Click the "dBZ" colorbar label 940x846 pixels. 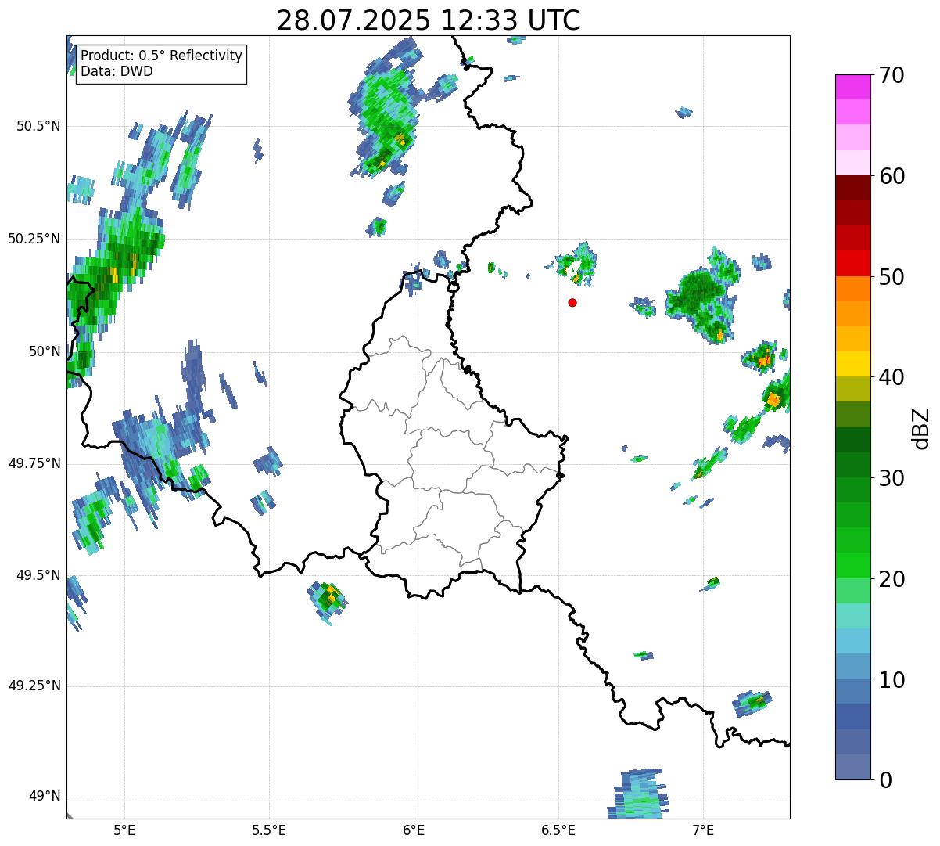(921, 427)
